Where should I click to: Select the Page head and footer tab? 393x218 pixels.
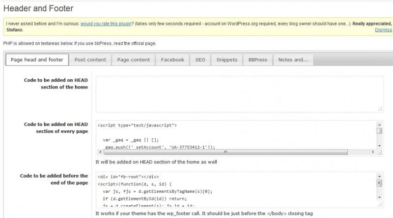point(37,60)
